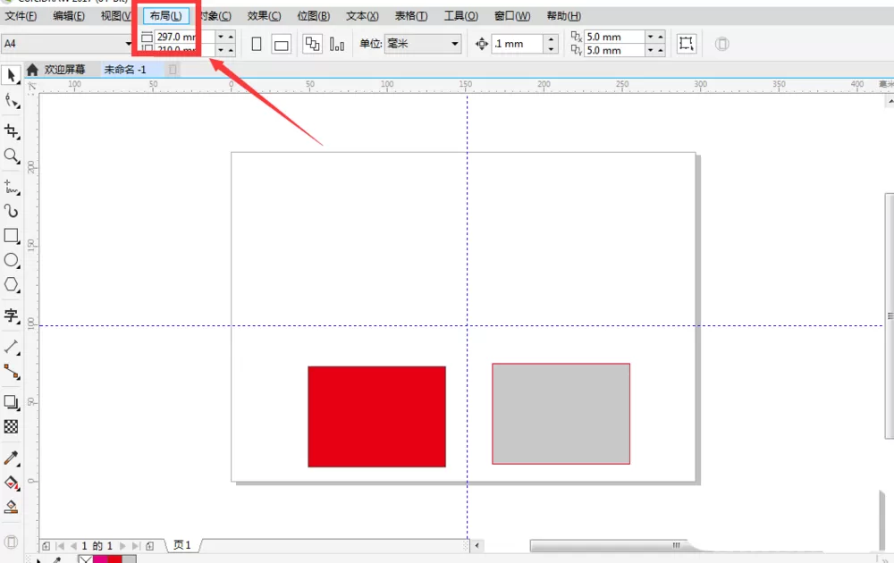Open the 窗口(W) menu
Screen dimensions: 894x563
512,16
